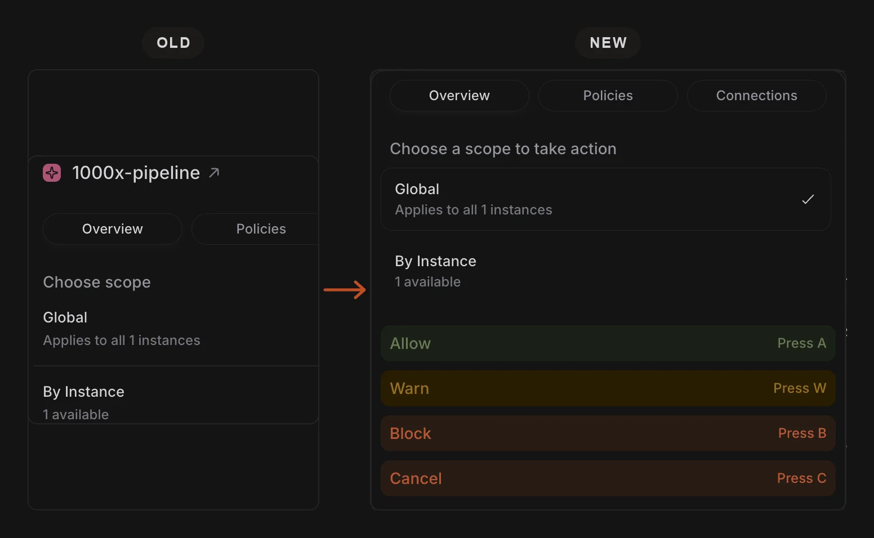Select the Overview tab in the NEW panel
This screenshot has width=874, height=538.
tap(460, 96)
